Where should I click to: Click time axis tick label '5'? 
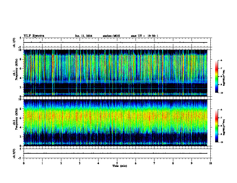[x=117, y=163]
